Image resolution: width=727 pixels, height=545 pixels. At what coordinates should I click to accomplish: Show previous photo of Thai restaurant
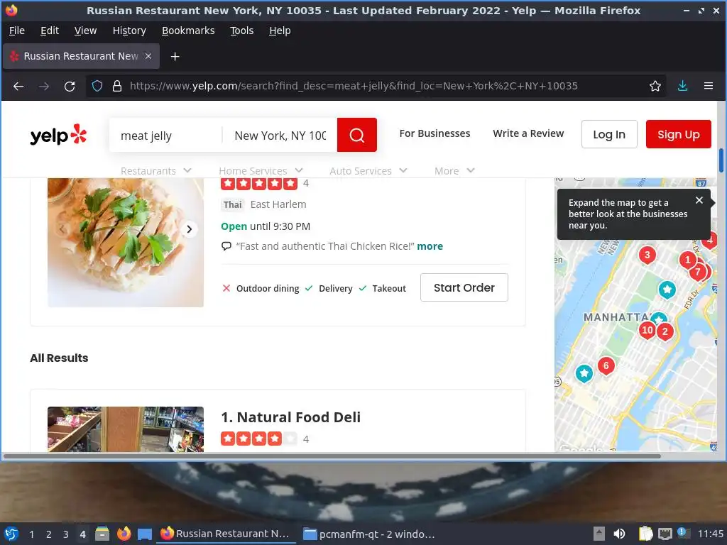62,229
